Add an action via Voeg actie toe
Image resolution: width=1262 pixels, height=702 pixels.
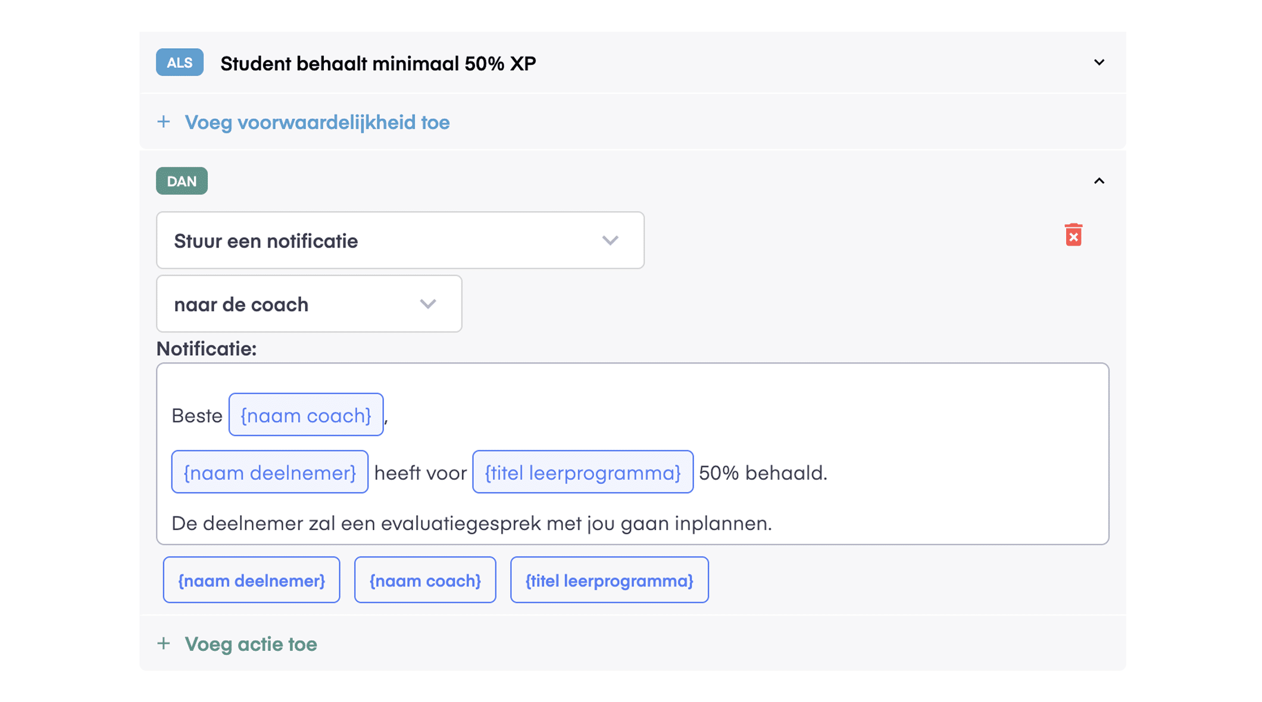click(251, 644)
